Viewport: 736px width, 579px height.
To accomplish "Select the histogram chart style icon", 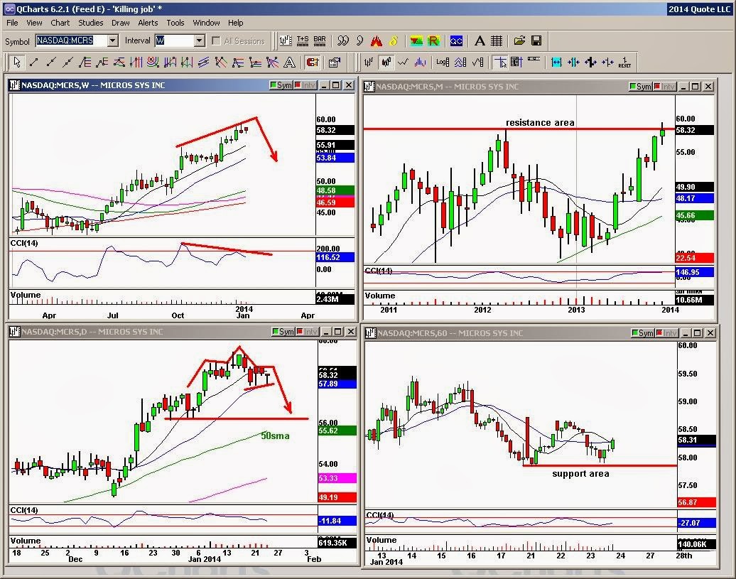I will (420, 62).
